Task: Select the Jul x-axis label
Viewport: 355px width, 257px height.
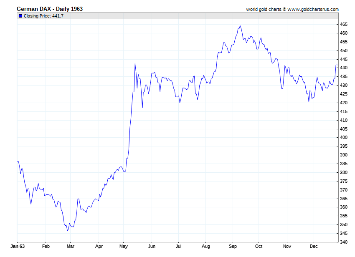Action: point(178,246)
